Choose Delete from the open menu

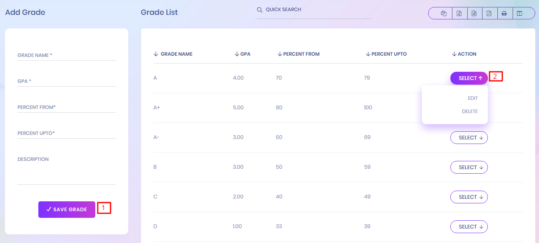click(x=470, y=111)
